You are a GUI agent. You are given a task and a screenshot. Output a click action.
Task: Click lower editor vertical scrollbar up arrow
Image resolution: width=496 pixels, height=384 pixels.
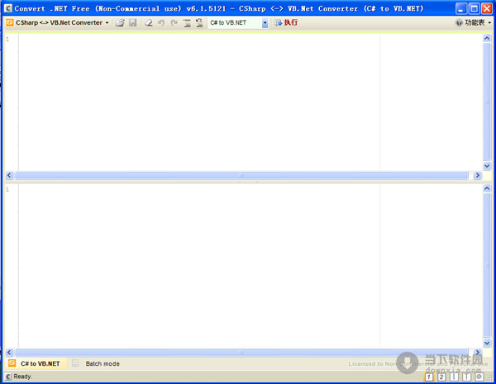point(487,188)
